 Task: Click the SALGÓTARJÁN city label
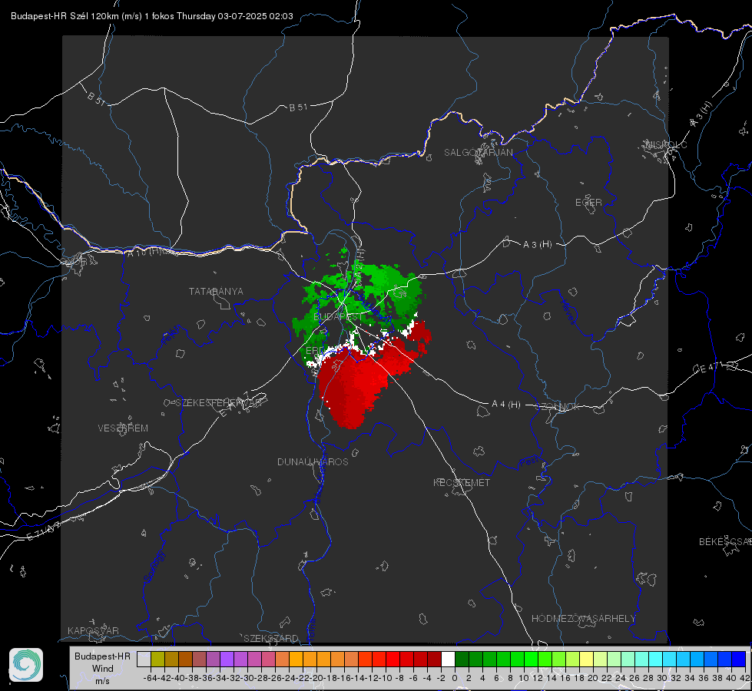click(x=478, y=153)
